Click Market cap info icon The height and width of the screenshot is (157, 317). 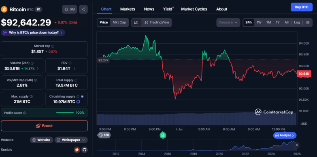tap(53, 46)
